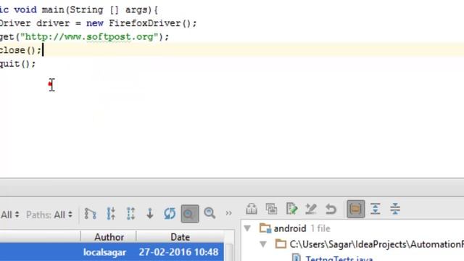Open the All filter dropdown left of Paths

[x=9, y=215]
